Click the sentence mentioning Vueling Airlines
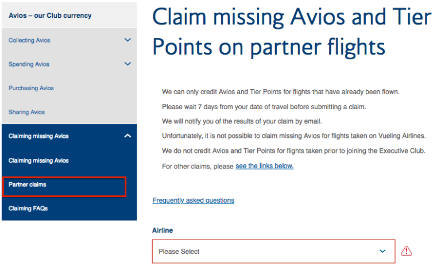441x270 pixels. click(293, 136)
